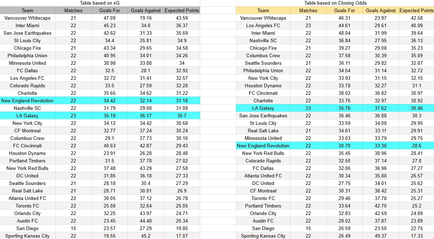Select Los Angeles FC in Closing Odds table
This screenshot has height=239, width=434.
263,25
